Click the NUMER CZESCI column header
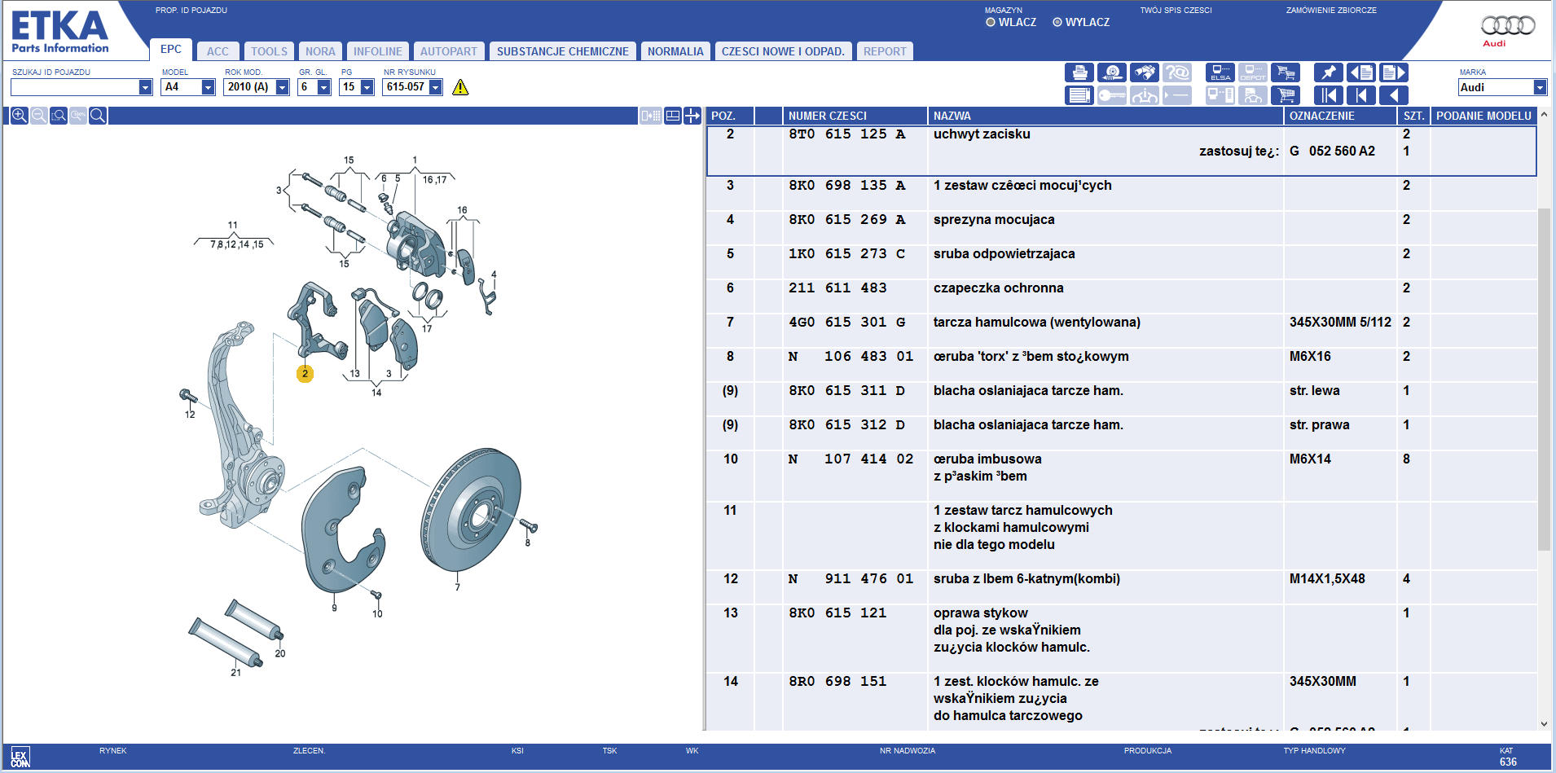Screen dimensions: 1556x773 point(855,116)
